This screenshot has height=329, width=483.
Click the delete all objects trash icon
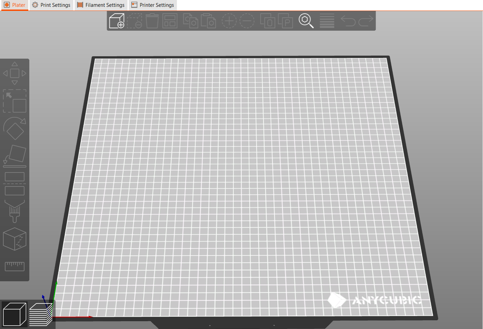(152, 21)
